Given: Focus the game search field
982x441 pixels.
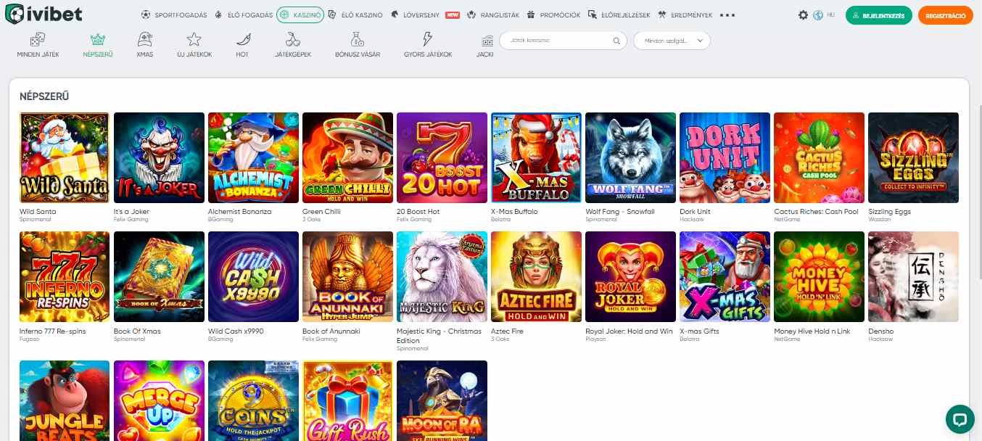Looking at the screenshot, I should tap(563, 41).
